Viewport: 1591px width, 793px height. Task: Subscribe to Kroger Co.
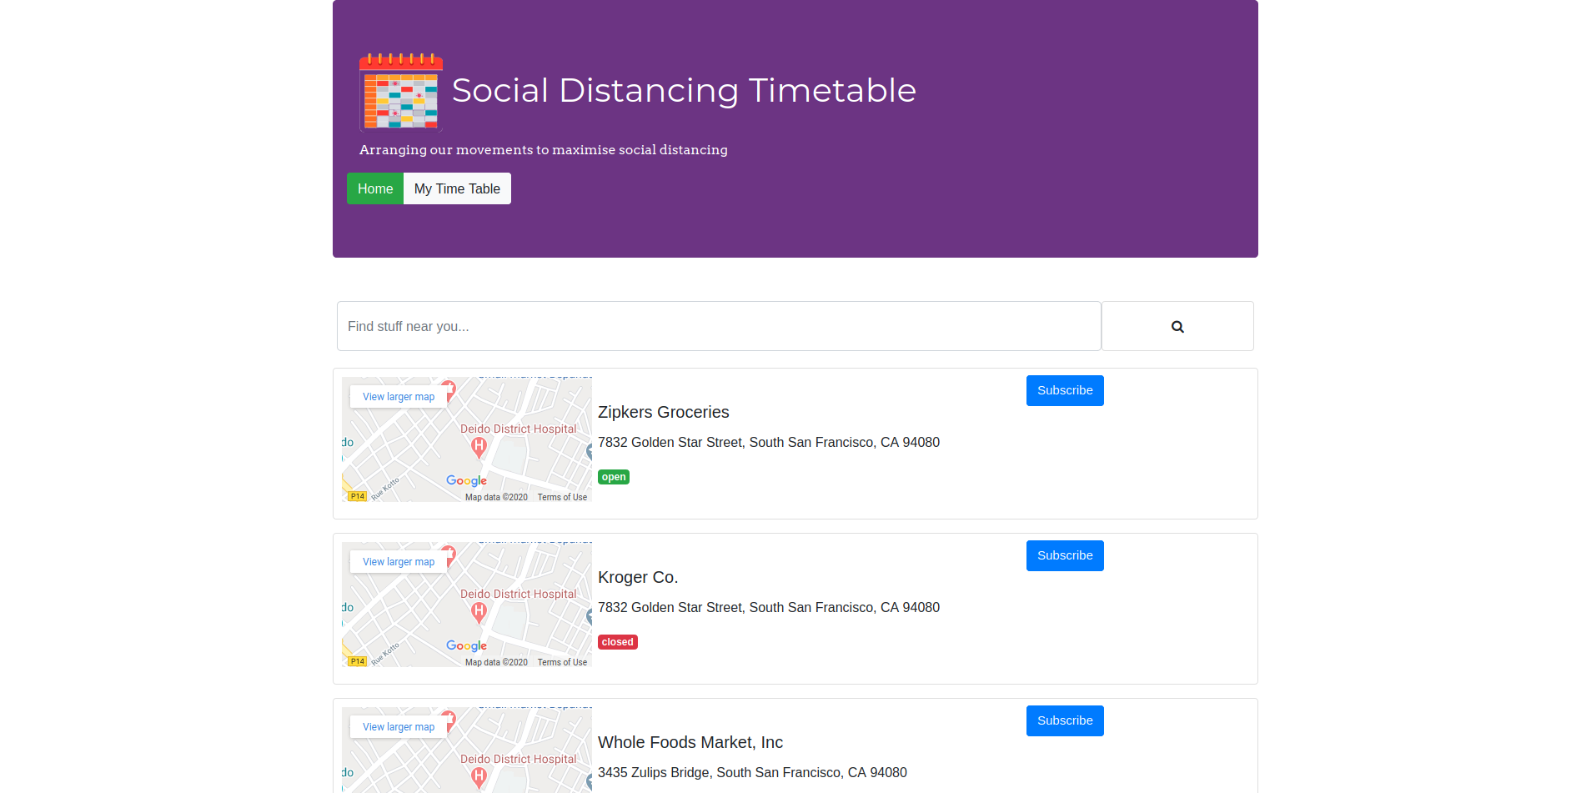click(1065, 555)
